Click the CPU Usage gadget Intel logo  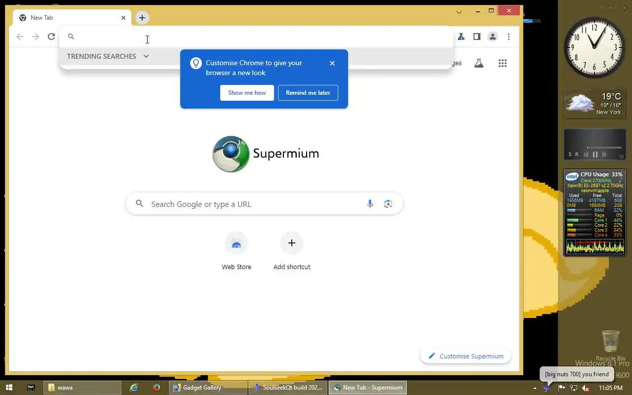(x=572, y=176)
